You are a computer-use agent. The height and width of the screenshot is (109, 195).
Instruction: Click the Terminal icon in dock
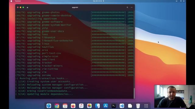tap(114, 106)
